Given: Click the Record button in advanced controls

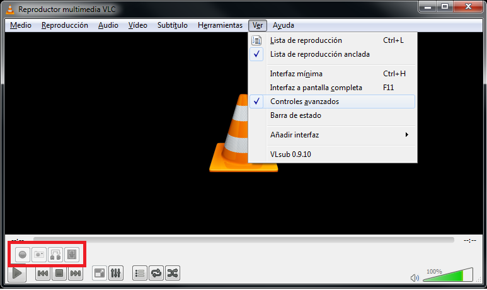Looking at the screenshot, I should pos(23,255).
